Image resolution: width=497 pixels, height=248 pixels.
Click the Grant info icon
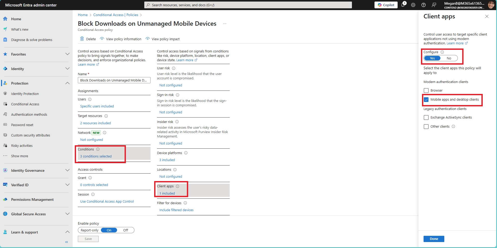coord(90,178)
